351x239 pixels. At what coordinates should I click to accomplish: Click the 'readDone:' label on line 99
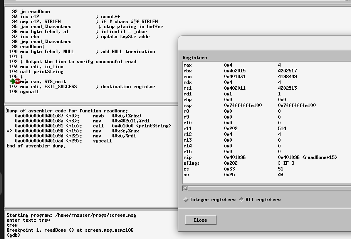(32, 47)
